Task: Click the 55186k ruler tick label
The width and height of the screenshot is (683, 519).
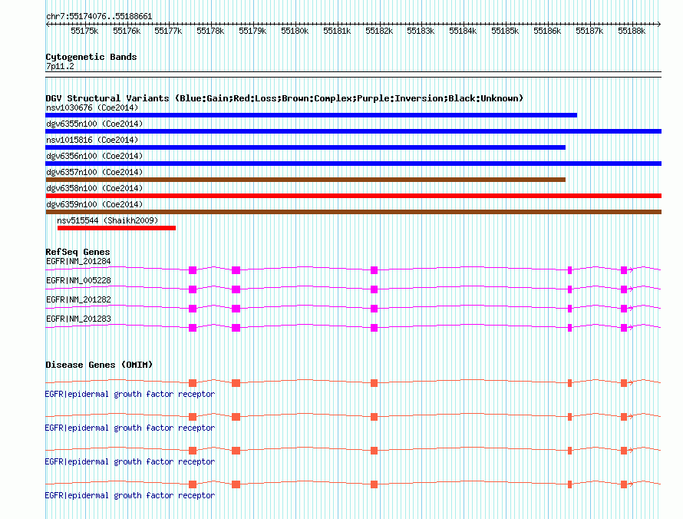Action: pyautogui.click(x=547, y=31)
